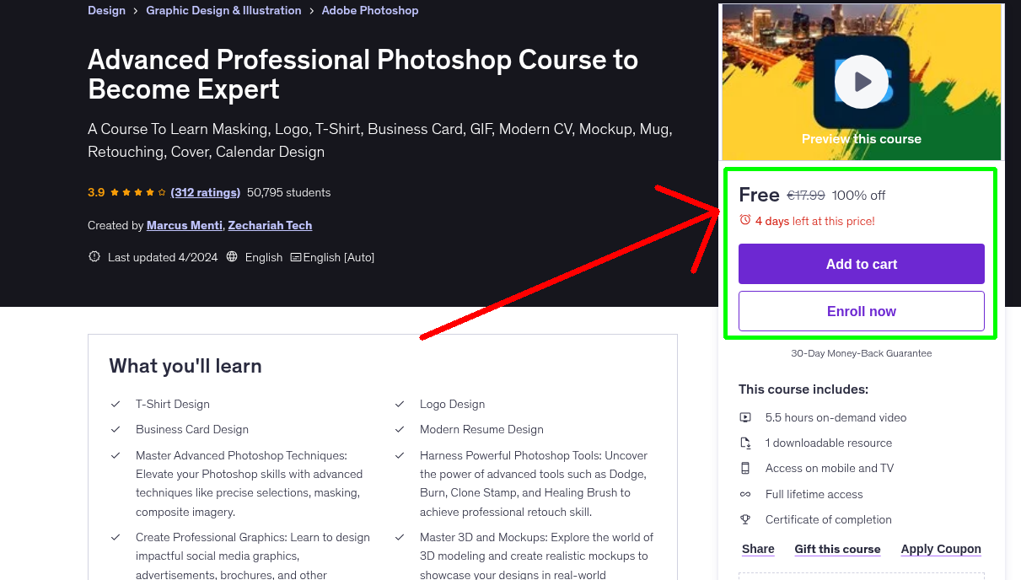Click the on-demand video icon

745,417
